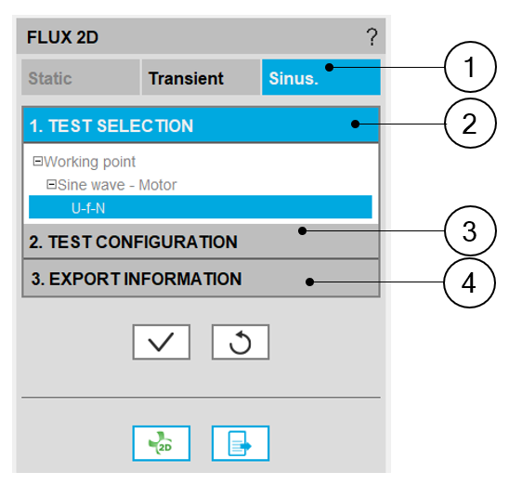Select the Working point label
Screen dimensions: 522x498
[x=89, y=162]
